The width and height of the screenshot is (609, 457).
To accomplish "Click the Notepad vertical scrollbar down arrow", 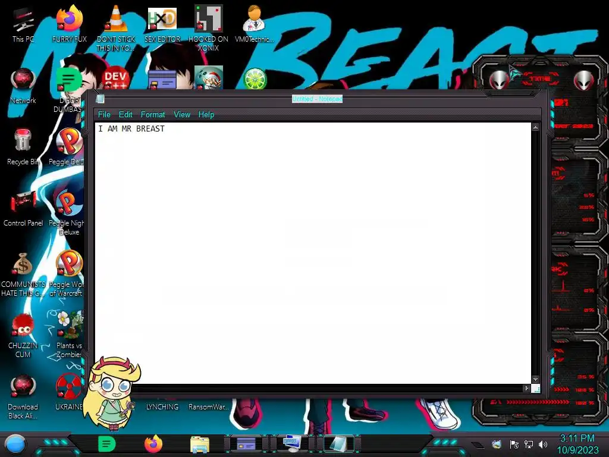I will tap(536, 379).
